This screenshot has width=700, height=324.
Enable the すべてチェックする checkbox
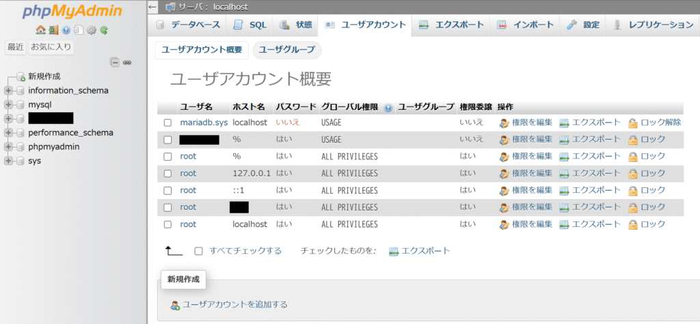(x=199, y=251)
